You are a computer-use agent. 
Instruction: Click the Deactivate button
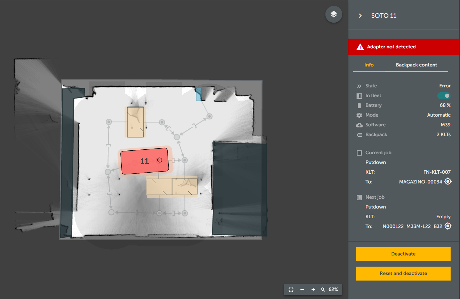[403, 254]
